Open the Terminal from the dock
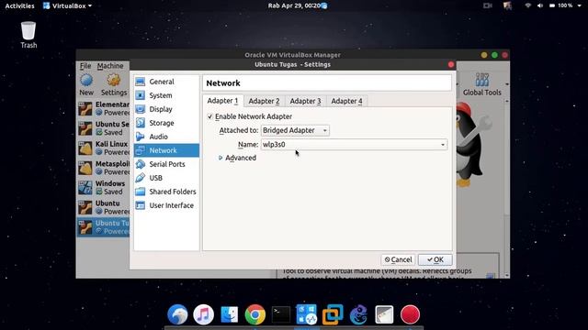 click(281, 314)
